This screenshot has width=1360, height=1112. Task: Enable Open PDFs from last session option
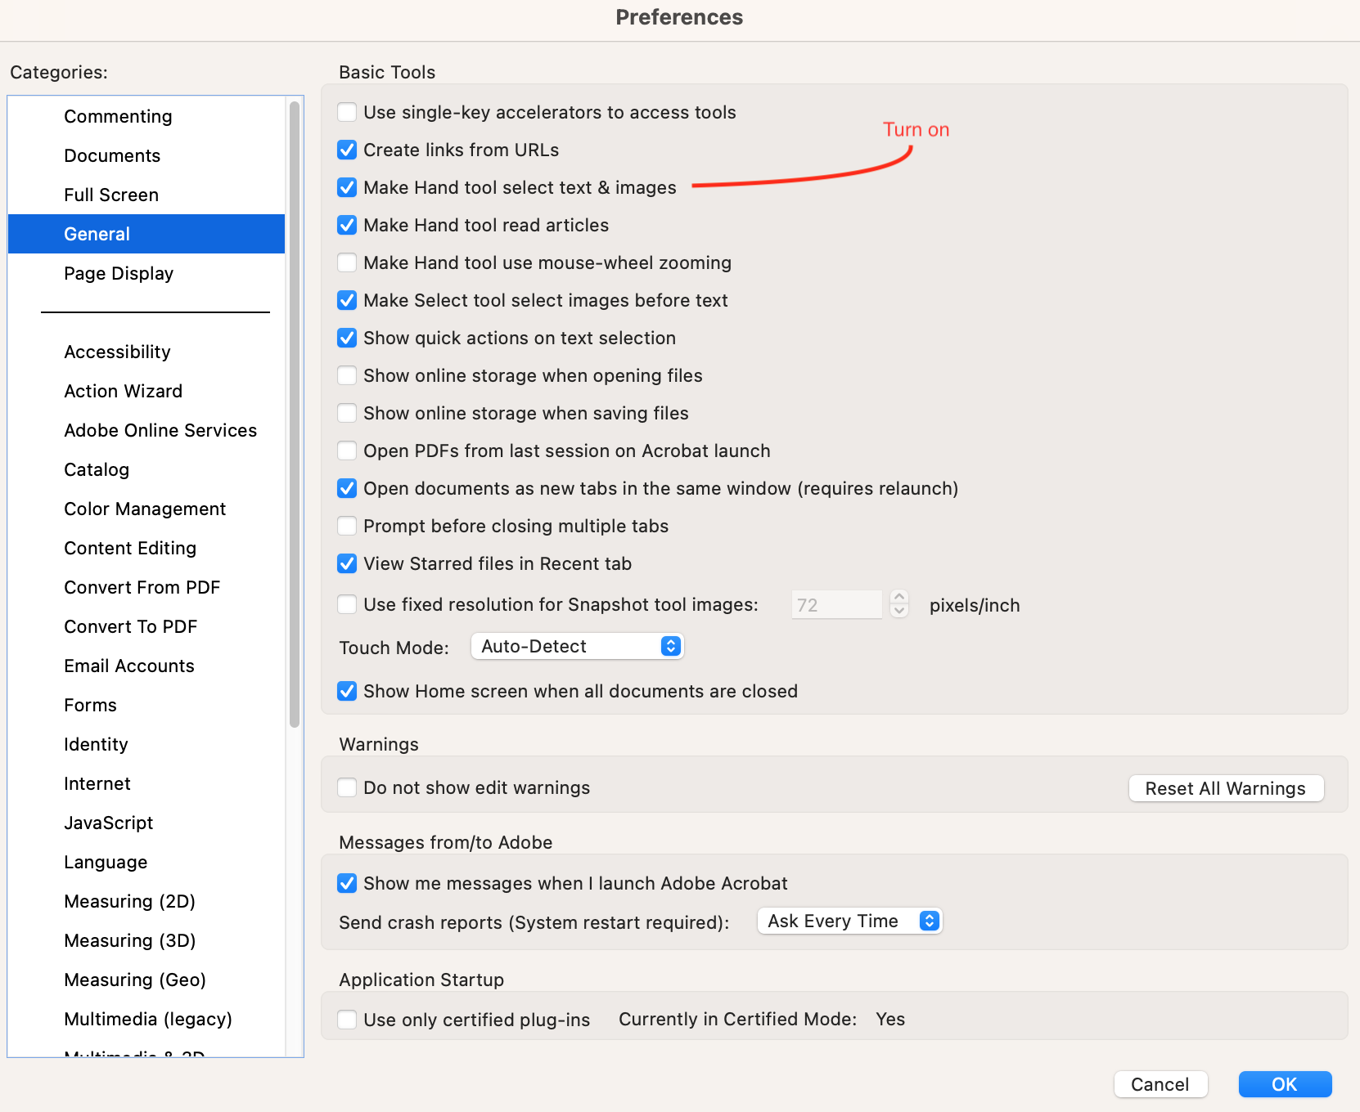[347, 451]
